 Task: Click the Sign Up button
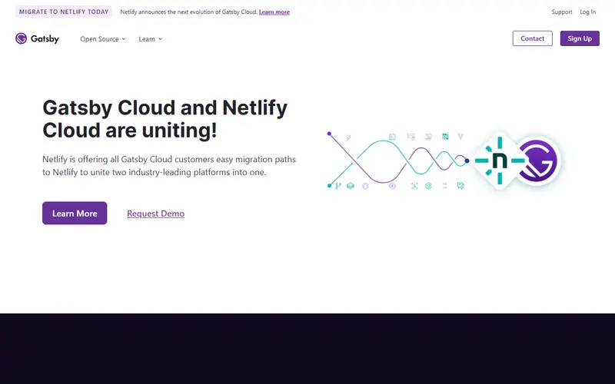pyautogui.click(x=580, y=38)
